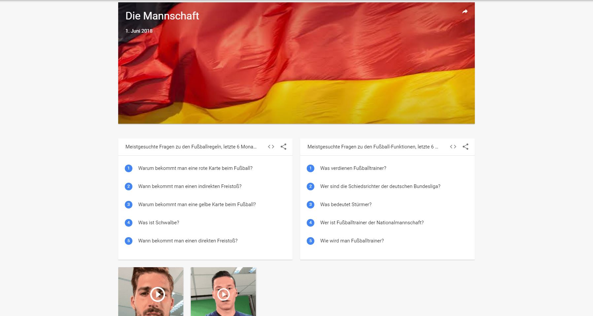593x316 pixels.
Task: Click 'Was verdienen Fußballtrainer?'
Action: 353,168
